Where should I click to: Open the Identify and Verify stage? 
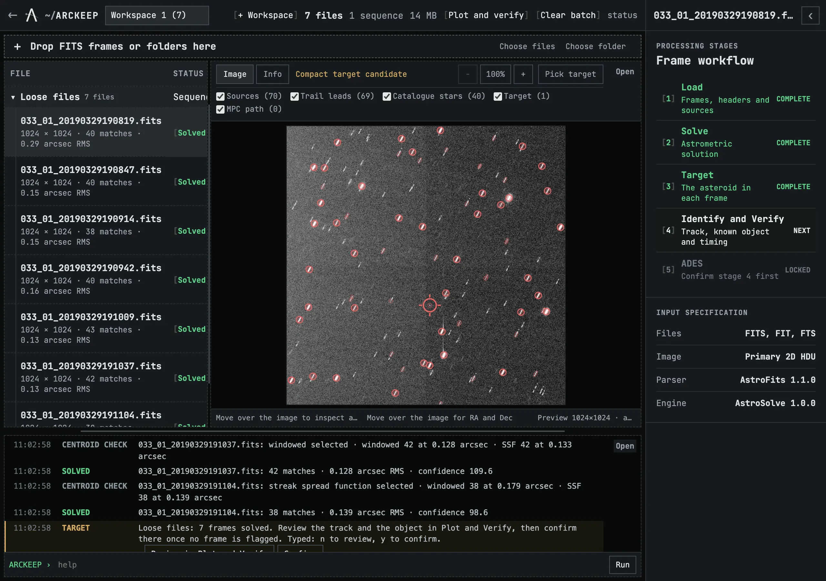[736, 230]
